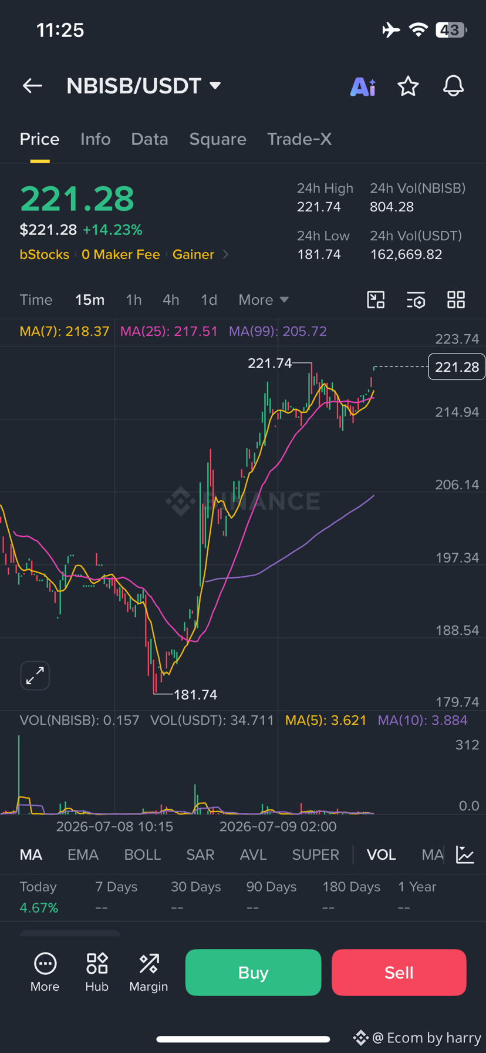Switch to the Info tab
Image resolution: width=486 pixels, height=1053 pixels.
point(95,139)
